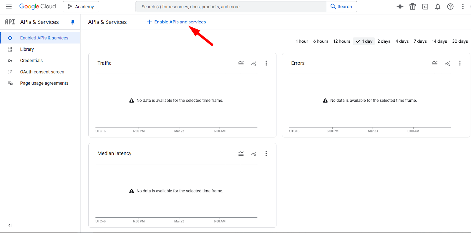The width and height of the screenshot is (471, 233).
Task: Toggle legend on Median latency chart
Action: click(x=241, y=154)
